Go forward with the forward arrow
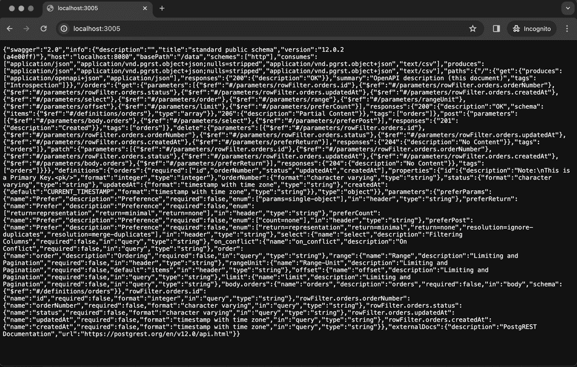Screen dimensions: 577x367 pyautogui.click(x=26, y=28)
